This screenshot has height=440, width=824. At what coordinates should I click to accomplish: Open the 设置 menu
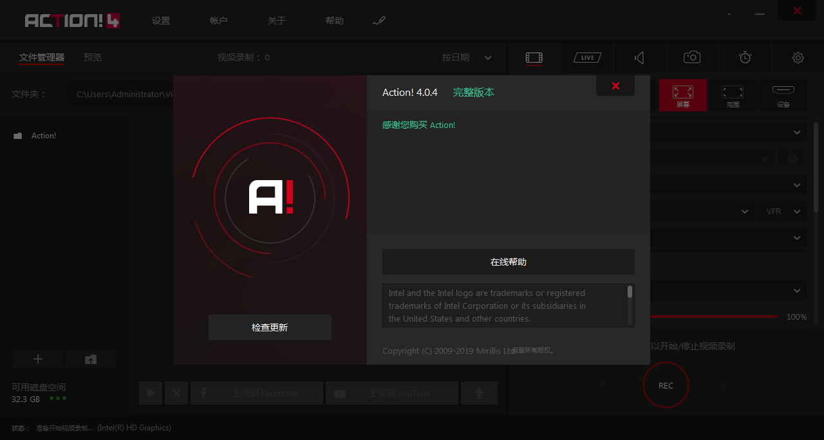pyautogui.click(x=161, y=21)
